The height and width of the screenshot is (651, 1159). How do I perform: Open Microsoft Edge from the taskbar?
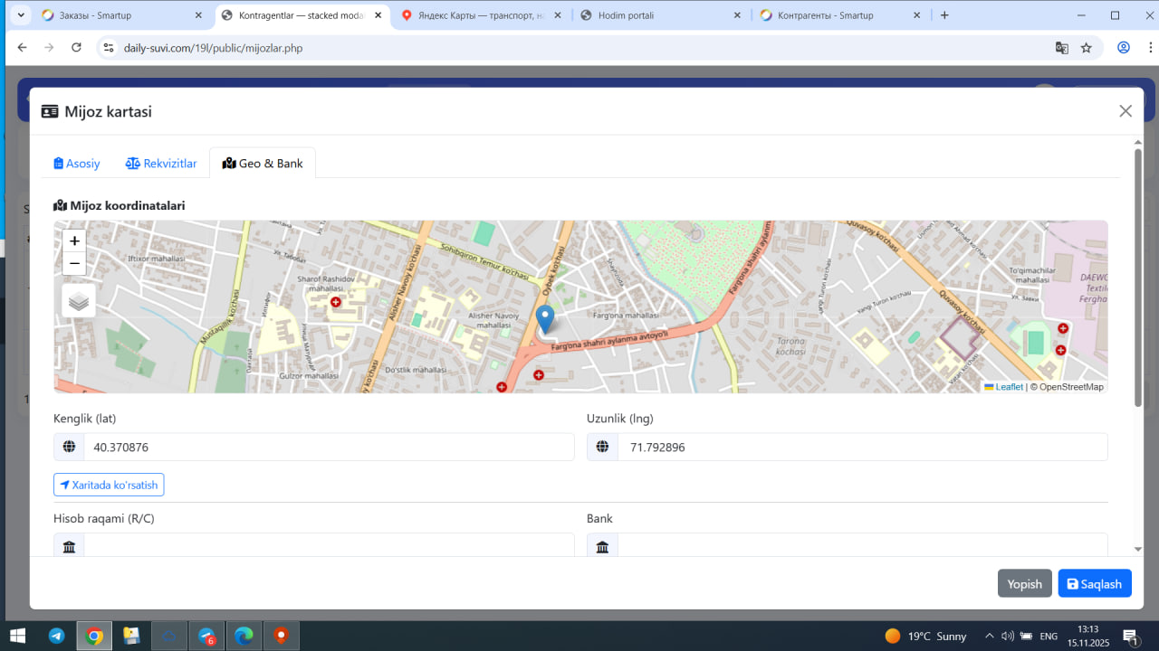click(244, 636)
